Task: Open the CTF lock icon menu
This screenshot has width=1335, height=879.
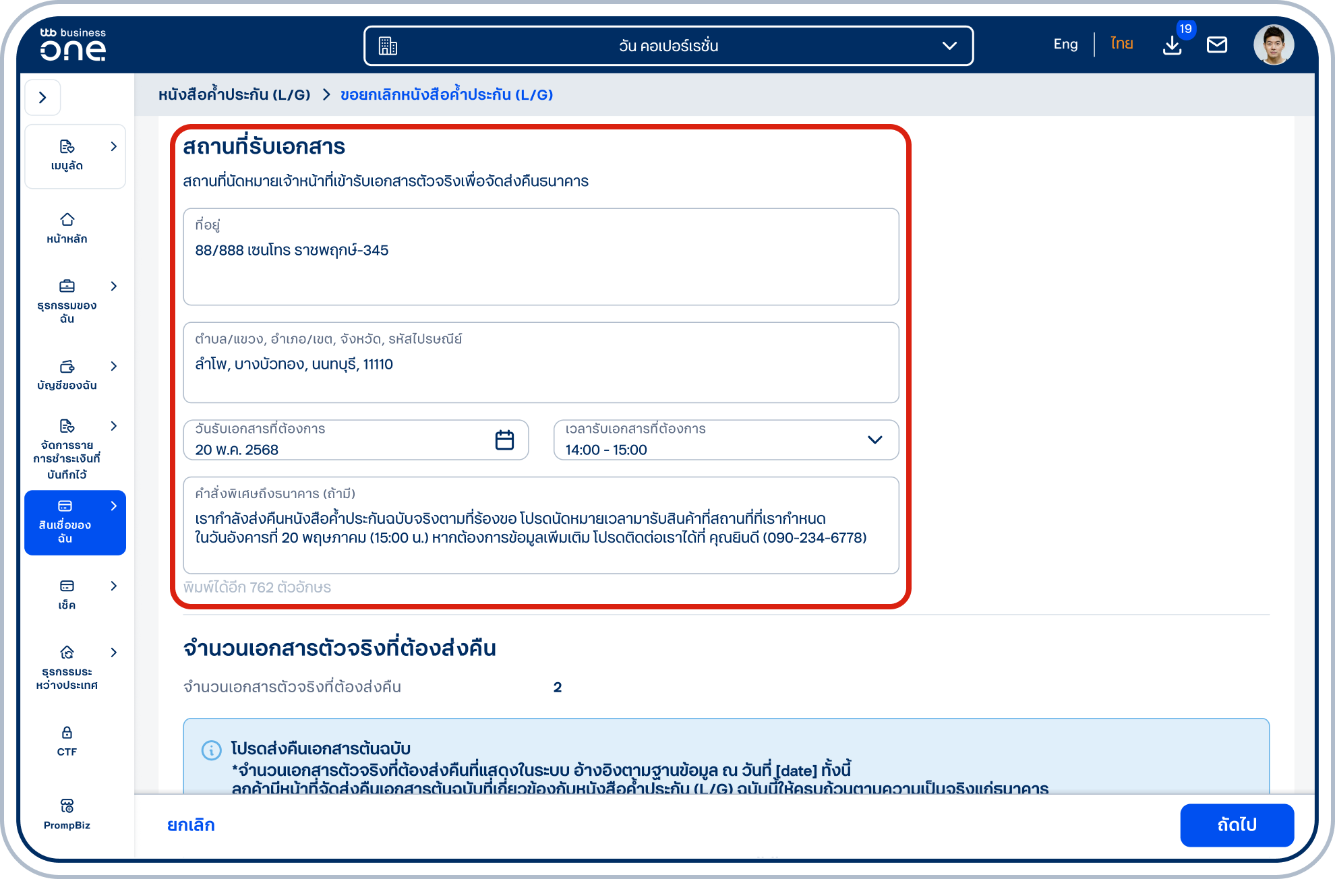Action: [x=67, y=741]
